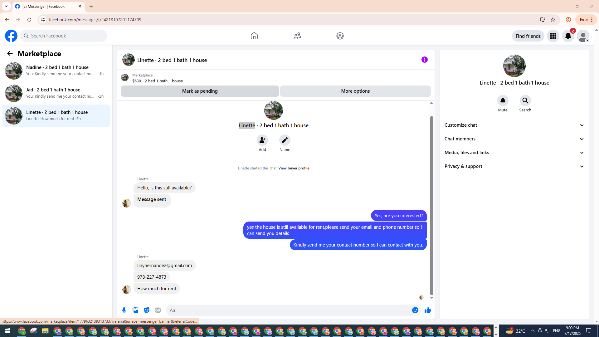Open conversation information purple icon

425,60
